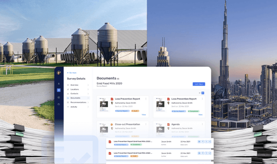The width and height of the screenshot is (277, 164).
Task: Click the red file icon on the Completed Loss Prevention Report card
Action: click(x=168, y=99)
